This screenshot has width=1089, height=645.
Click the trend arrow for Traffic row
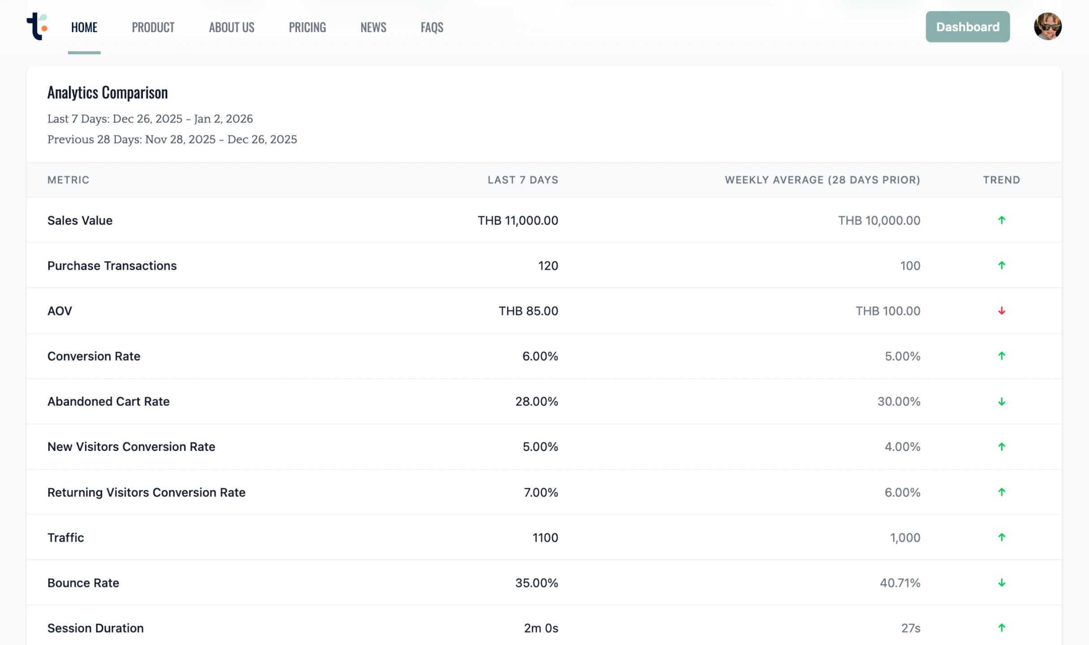tap(1002, 537)
